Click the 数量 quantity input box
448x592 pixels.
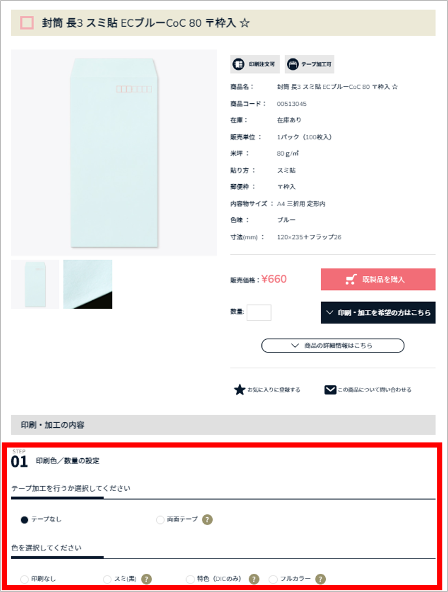(x=259, y=313)
